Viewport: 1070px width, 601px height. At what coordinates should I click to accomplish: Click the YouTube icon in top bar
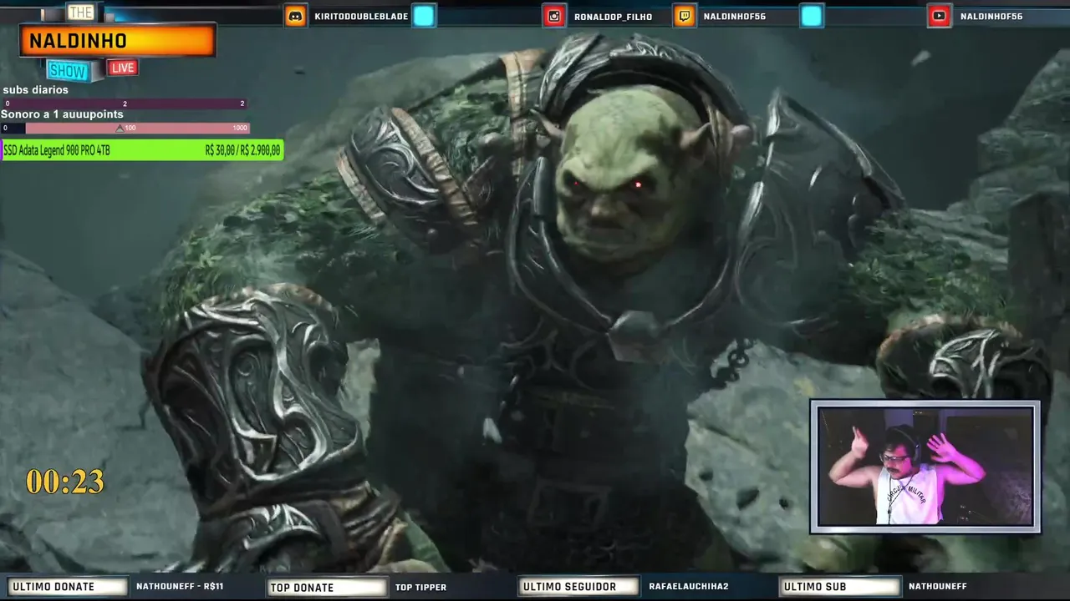(x=940, y=16)
